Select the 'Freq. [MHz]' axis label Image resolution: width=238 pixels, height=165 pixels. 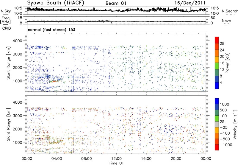tap(6, 20)
